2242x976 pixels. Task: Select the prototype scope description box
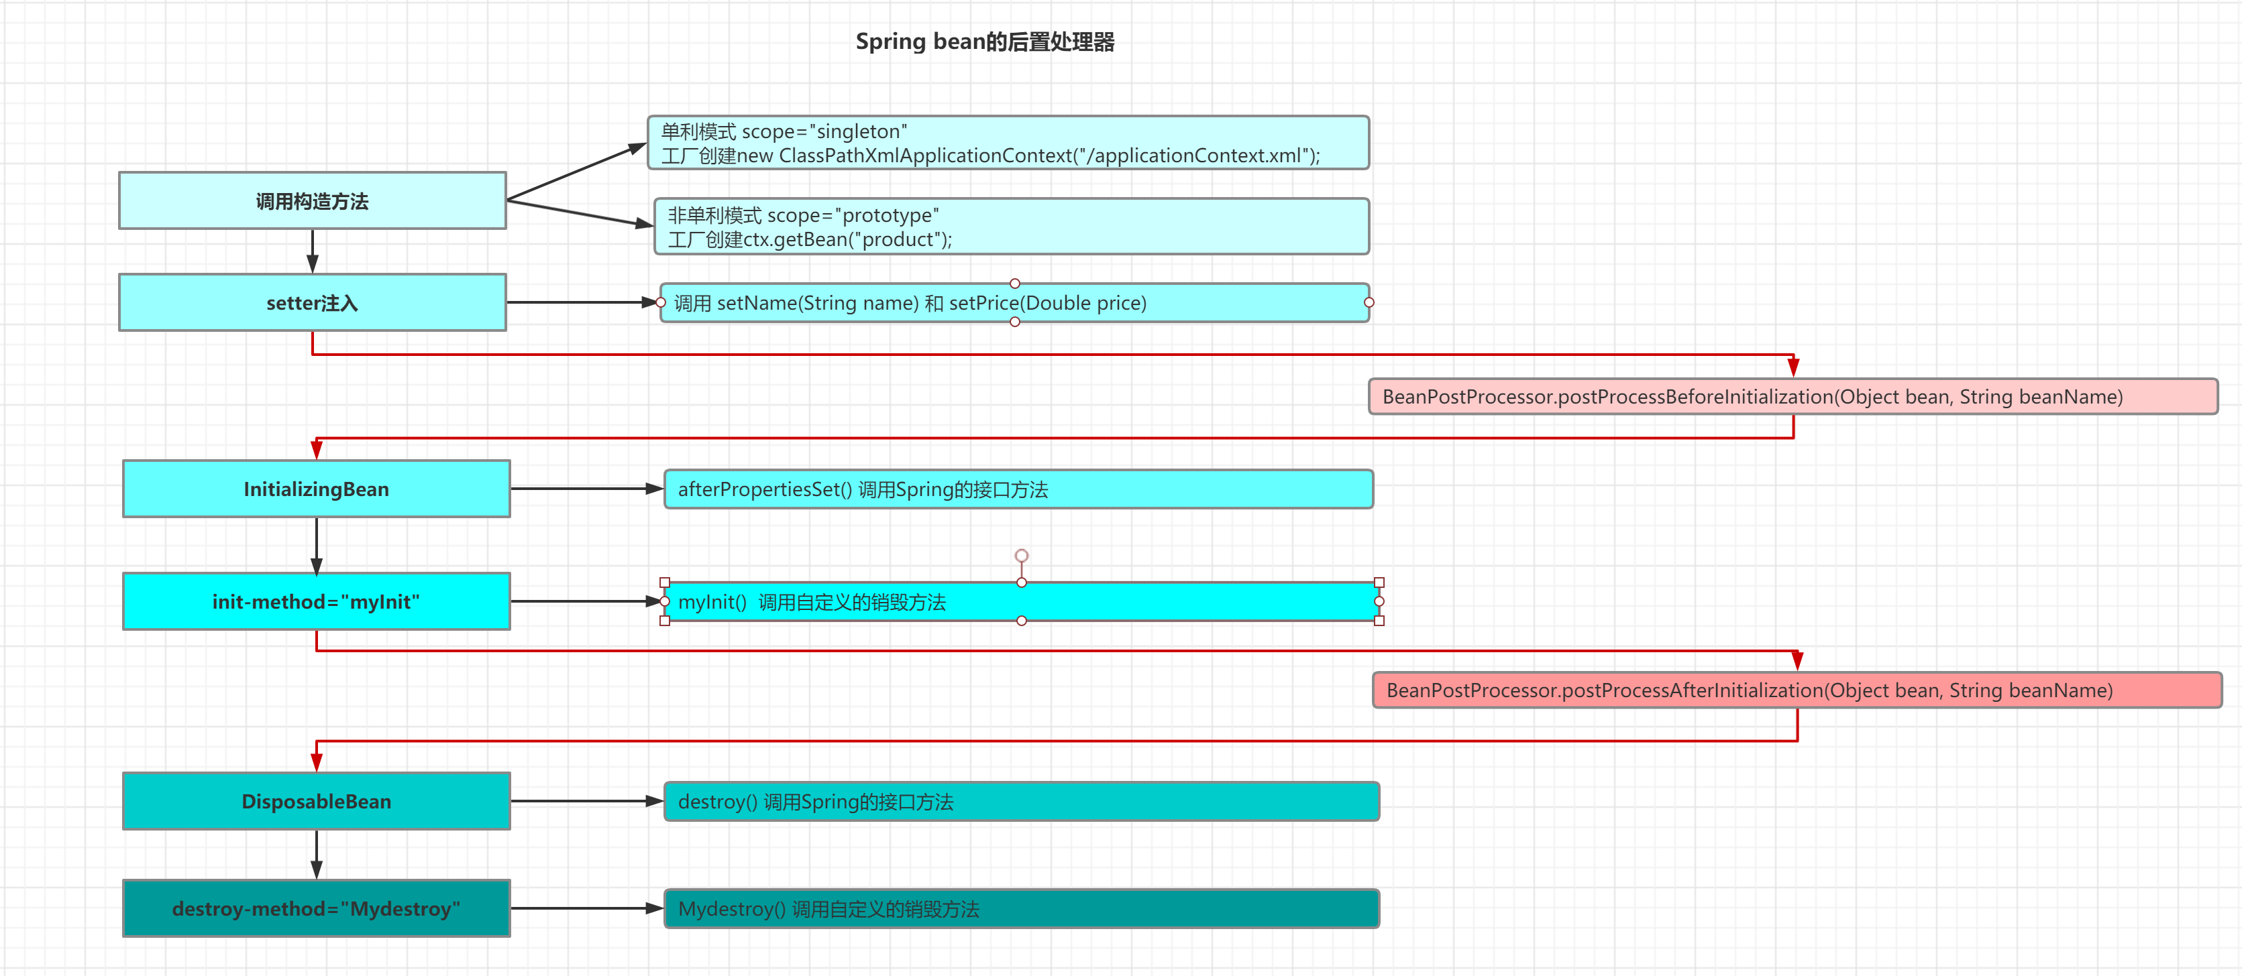tap(1012, 226)
